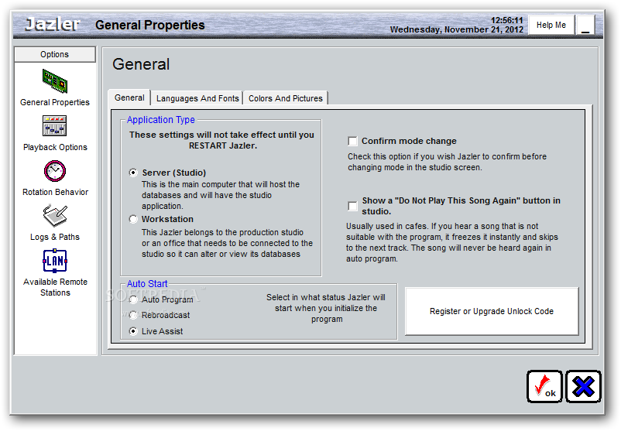Image resolution: width=621 pixels, height=431 pixels.
Task: Cancel with the blue X button
Action: pyautogui.click(x=583, y=387)
